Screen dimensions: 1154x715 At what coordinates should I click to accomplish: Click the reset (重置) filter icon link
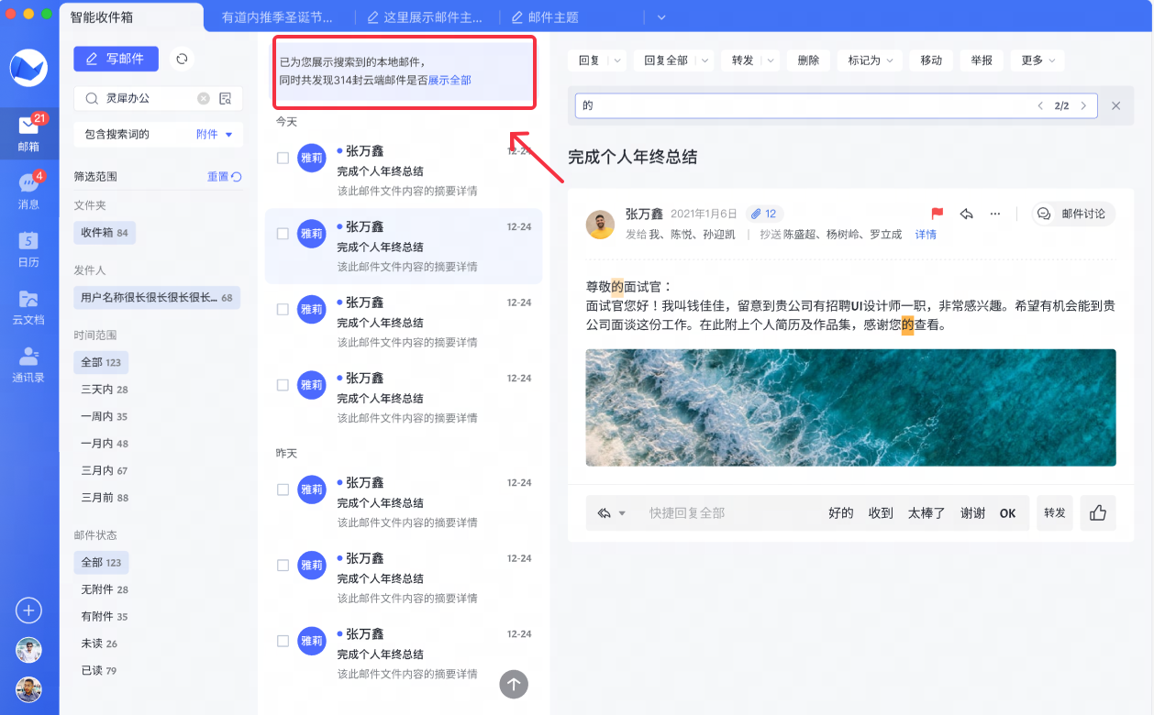225,177
